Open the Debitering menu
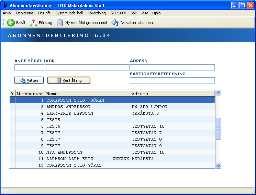The width and height of the screenshot is (256, 195). [25, 13]
